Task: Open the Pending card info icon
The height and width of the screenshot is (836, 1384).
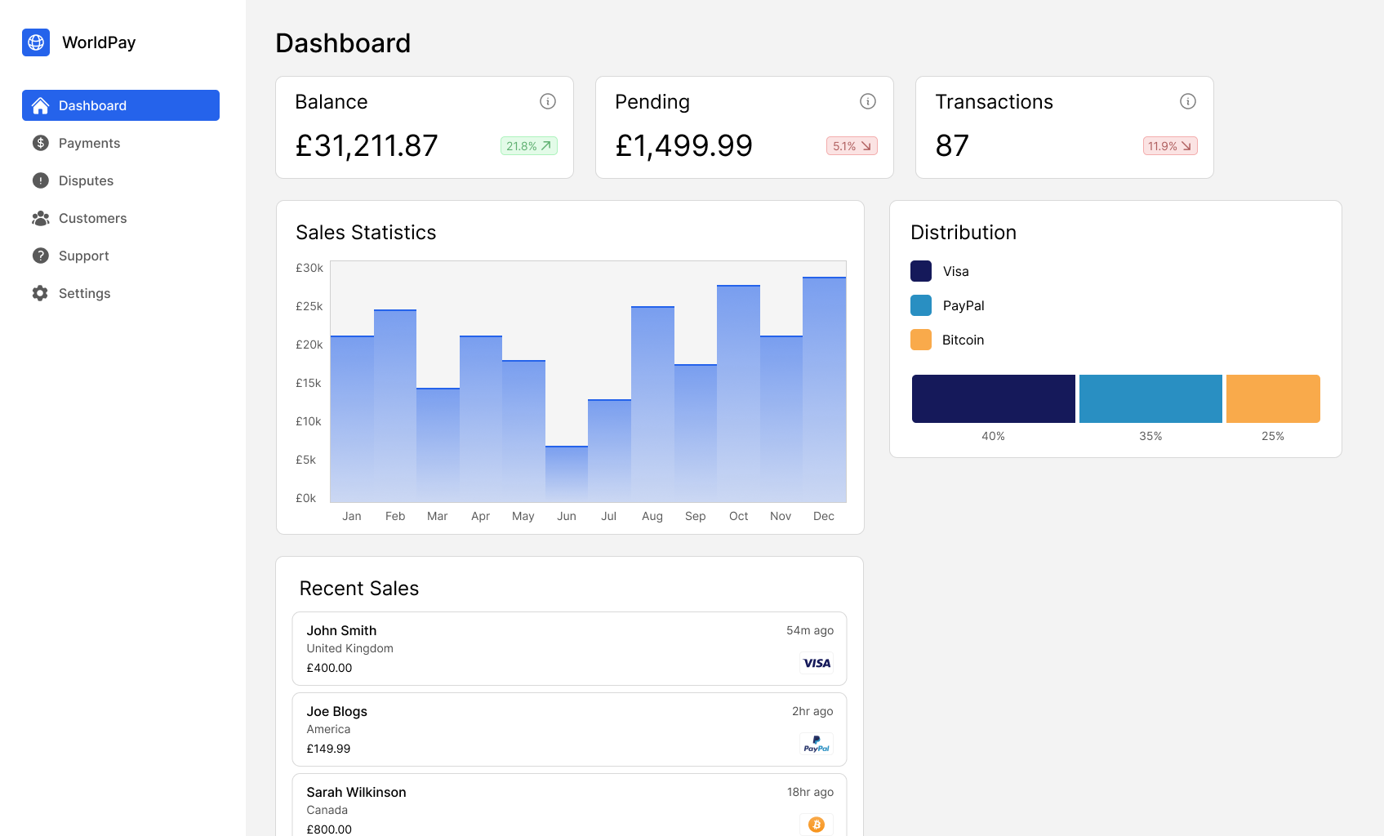Action: (868, 101)
